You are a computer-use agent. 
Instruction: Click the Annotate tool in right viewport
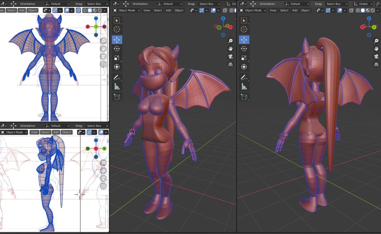(x=244, y=77)
